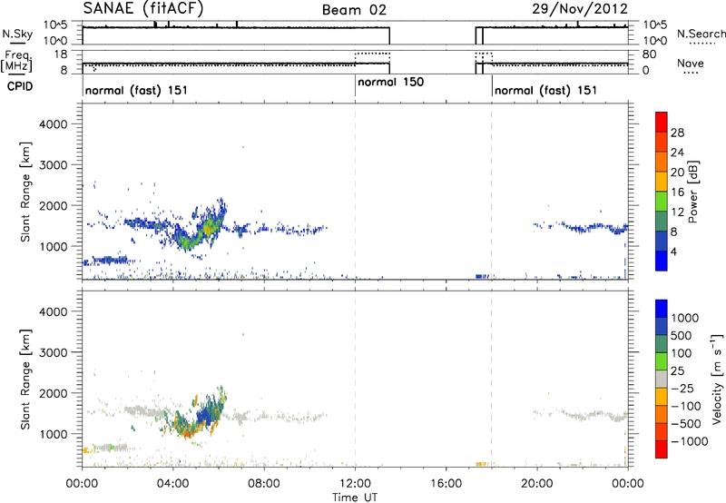Click the 16:00 time tick label
The width and height of the screenshot is (726, 503).
tap(446, 484)
